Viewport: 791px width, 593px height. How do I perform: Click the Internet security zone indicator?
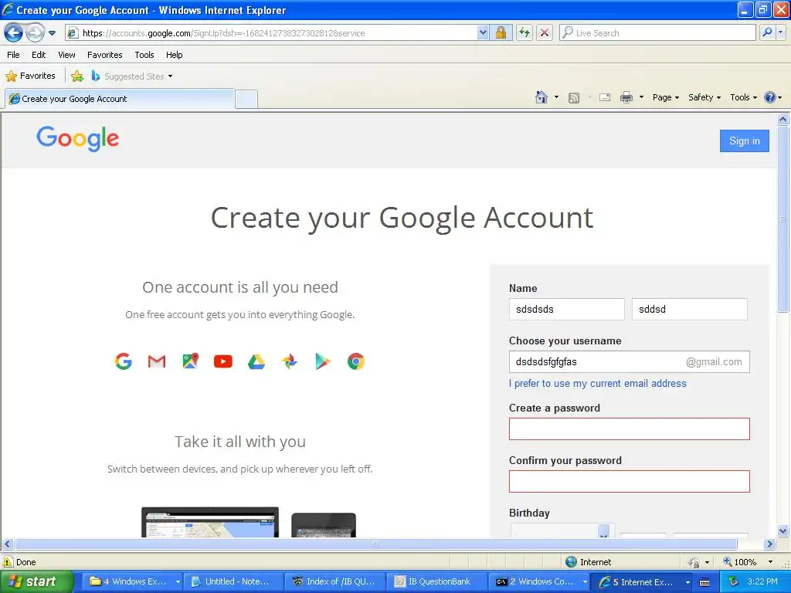coord(588,562)
